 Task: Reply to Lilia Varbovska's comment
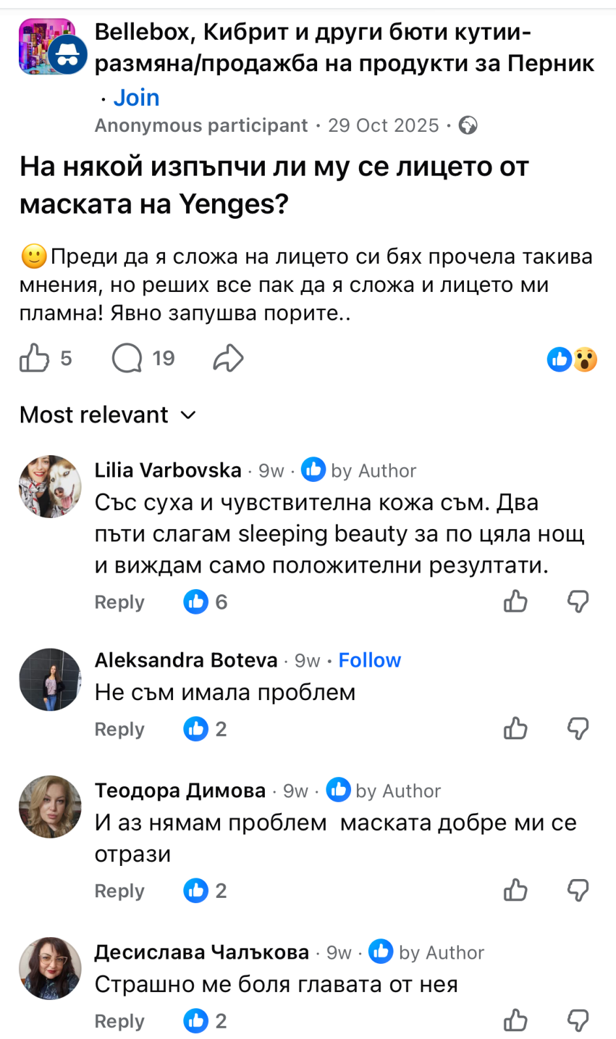(x=119, y=602)
